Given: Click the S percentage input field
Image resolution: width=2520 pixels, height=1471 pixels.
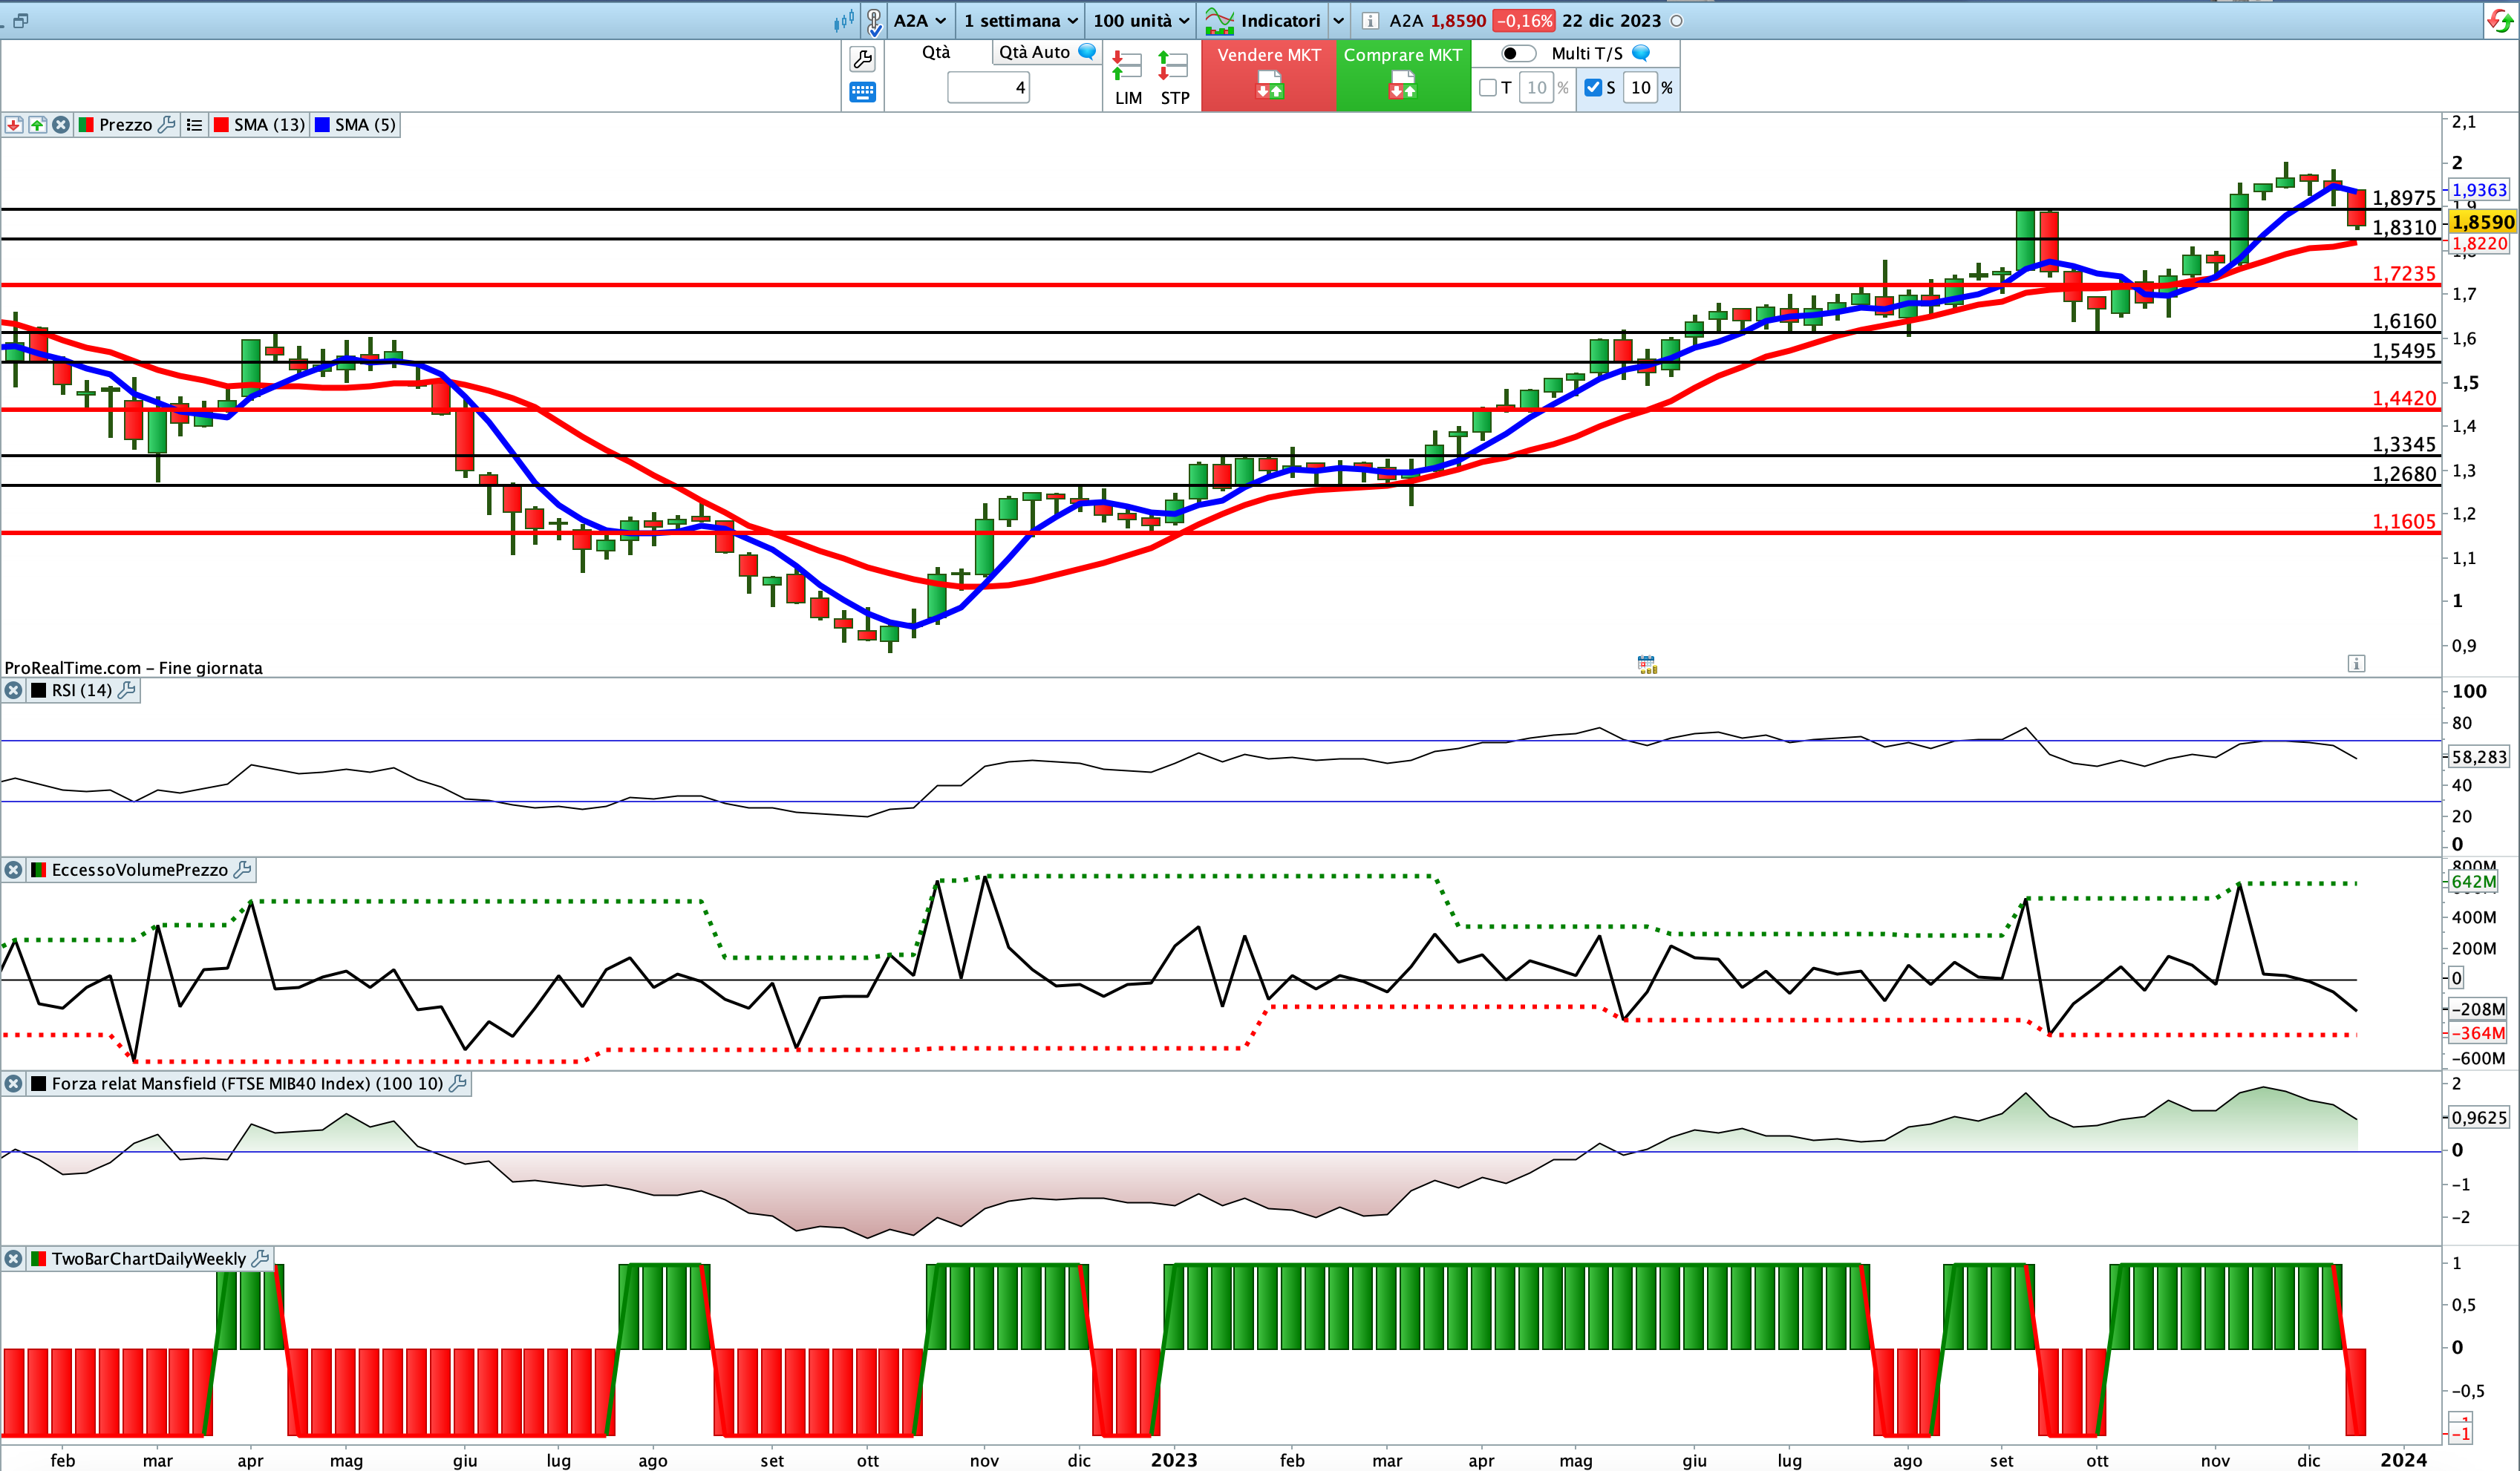Looking at the screenshot, I should pos(1641,88).
